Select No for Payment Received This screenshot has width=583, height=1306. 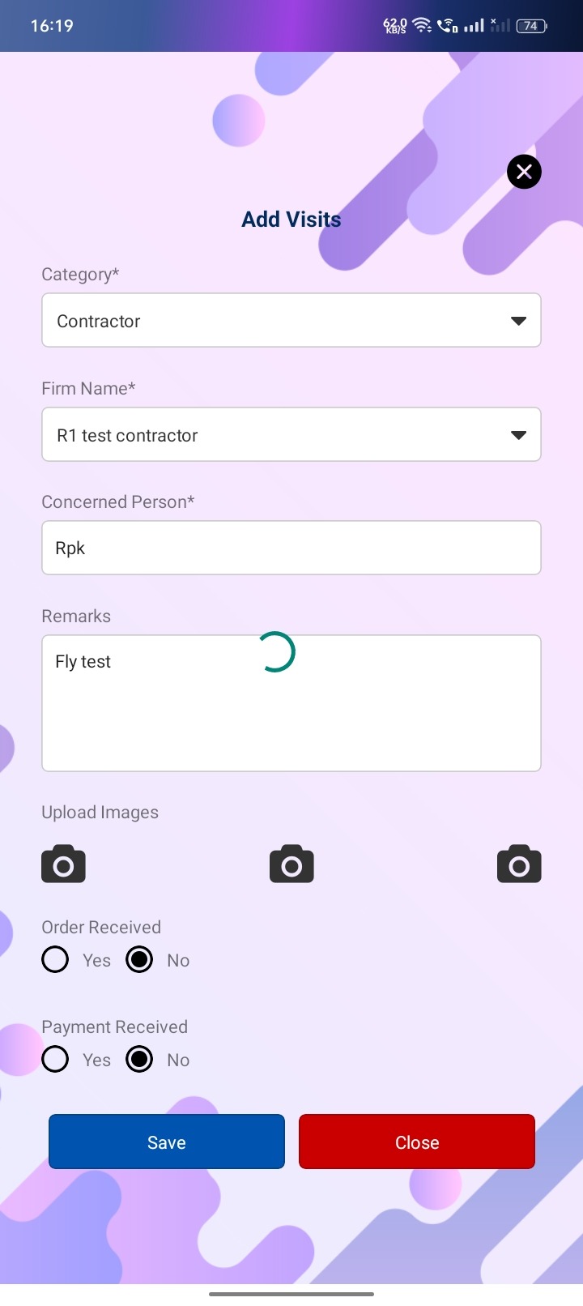pyautogui.click(x=139, y=1060)
